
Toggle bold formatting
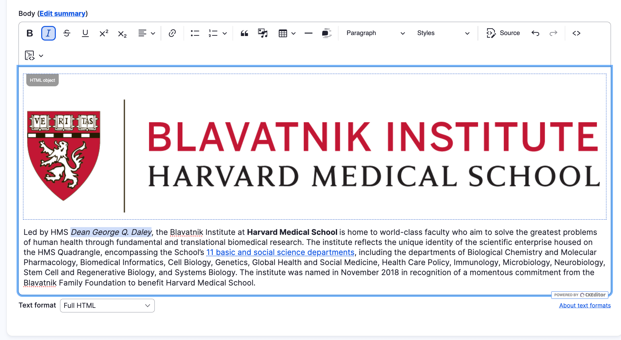(x=30, y=33)
